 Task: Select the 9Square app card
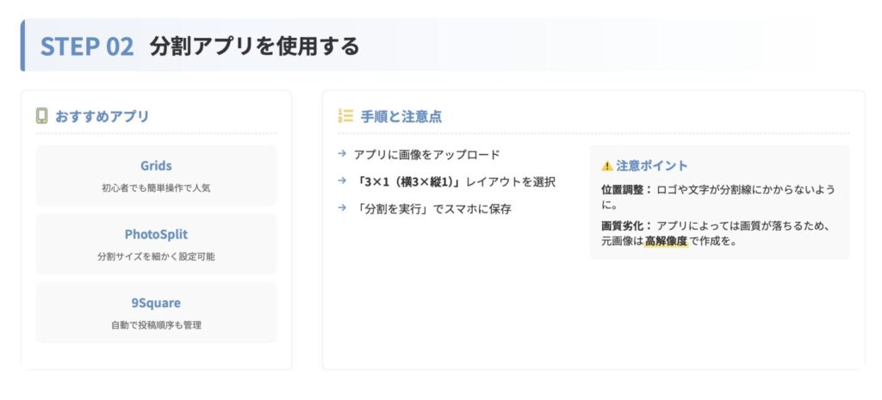(156, 312)
